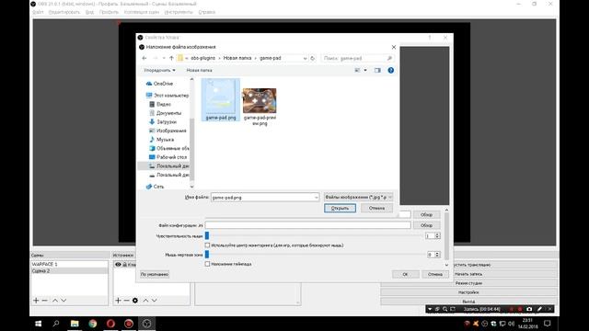Click Начать запись in OBS

(x=468, y=274)
